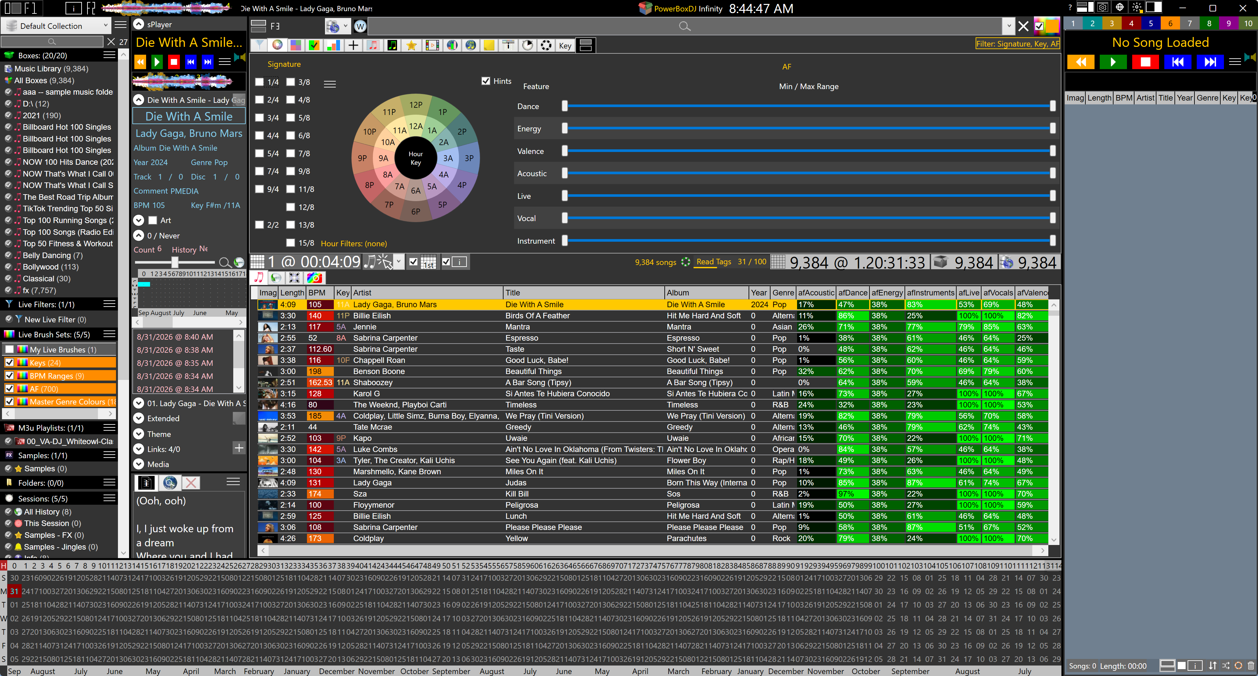Image resolution: width=1258 pixels, height=676 pixels.
Task: Tick the 4/4 signature checkbox
Action: click(260, 135)
